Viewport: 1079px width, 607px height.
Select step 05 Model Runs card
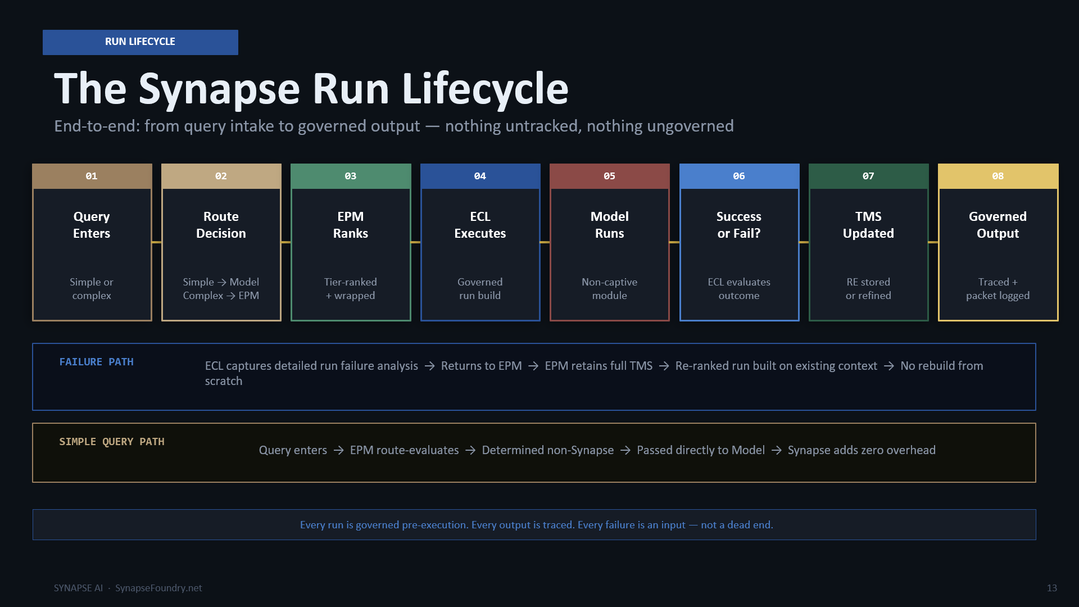click(x=609, y=242)
